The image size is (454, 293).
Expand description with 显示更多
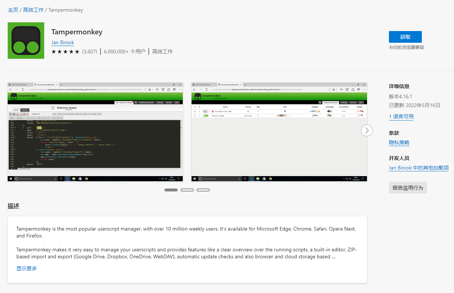(x=27, y=269)
